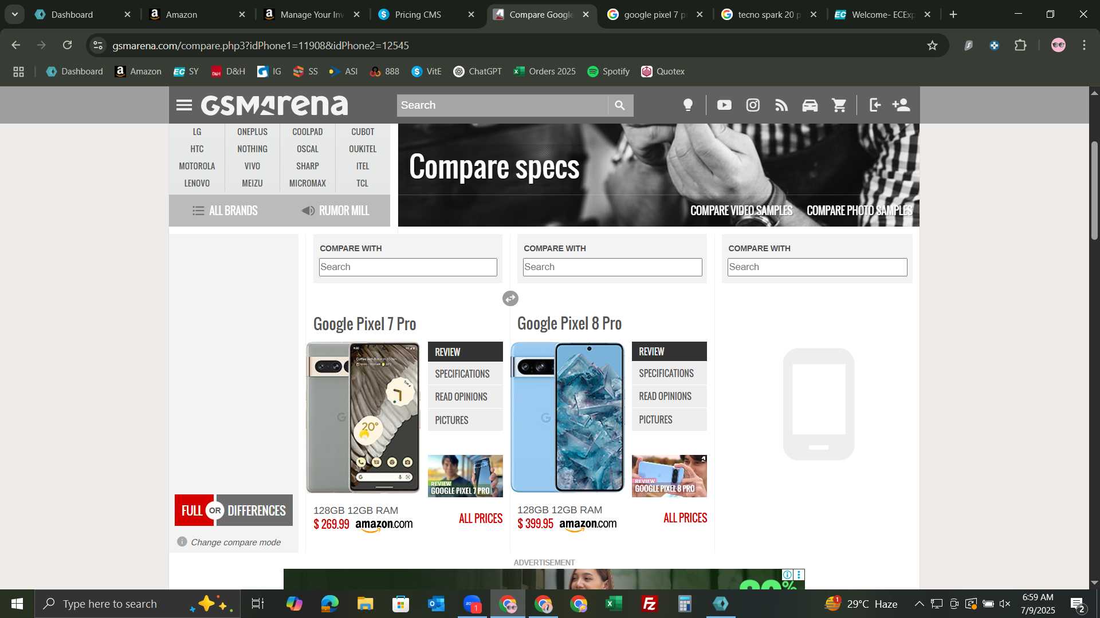Image resolution: width=1100 pixels, height=618 pixels.
Task: Open the merch shopping cart icon
Action: (x=839, y=105)
